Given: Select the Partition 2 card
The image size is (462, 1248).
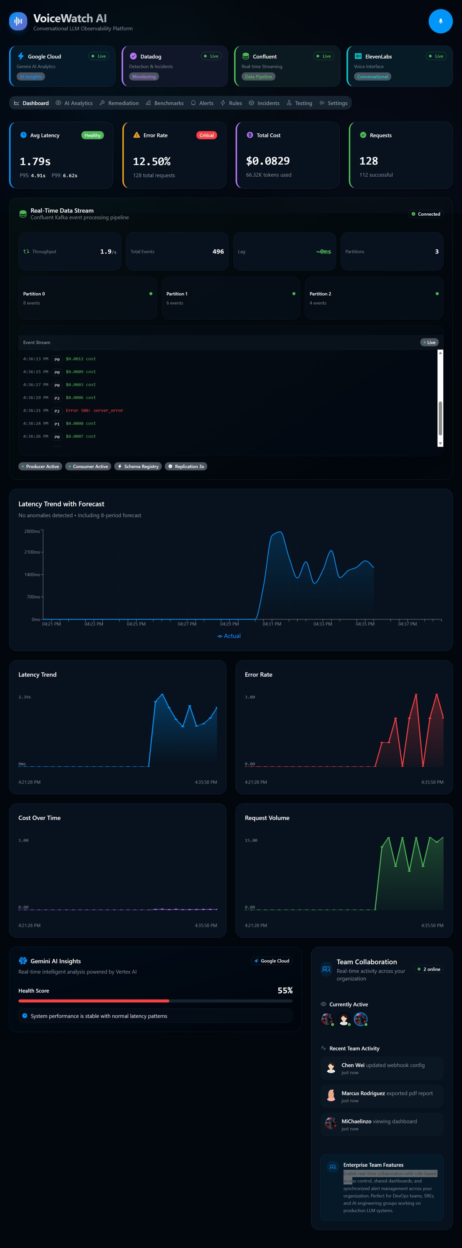Looking at the screenshot, I should pyautogui.click(x=374, y=298).
